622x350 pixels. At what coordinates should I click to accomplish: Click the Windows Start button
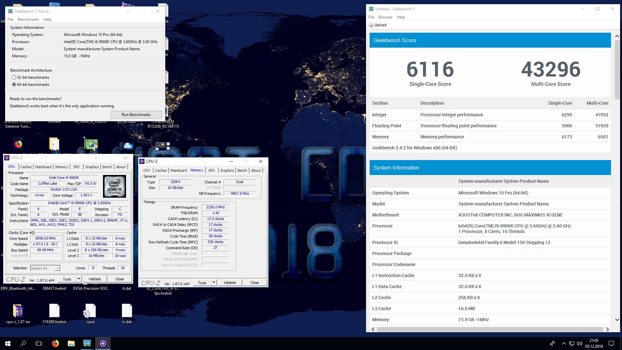click(x=8, y=344)
